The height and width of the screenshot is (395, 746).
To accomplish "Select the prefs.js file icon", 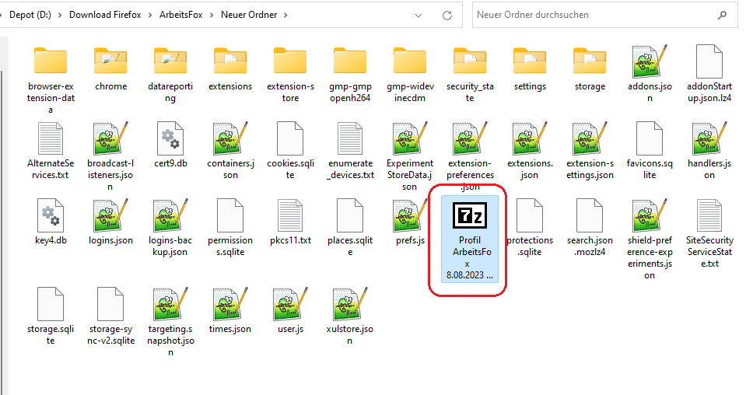I will [x=410, y=215].
